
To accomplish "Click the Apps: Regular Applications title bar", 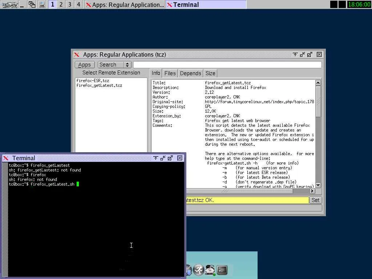I will click(198, 54).
